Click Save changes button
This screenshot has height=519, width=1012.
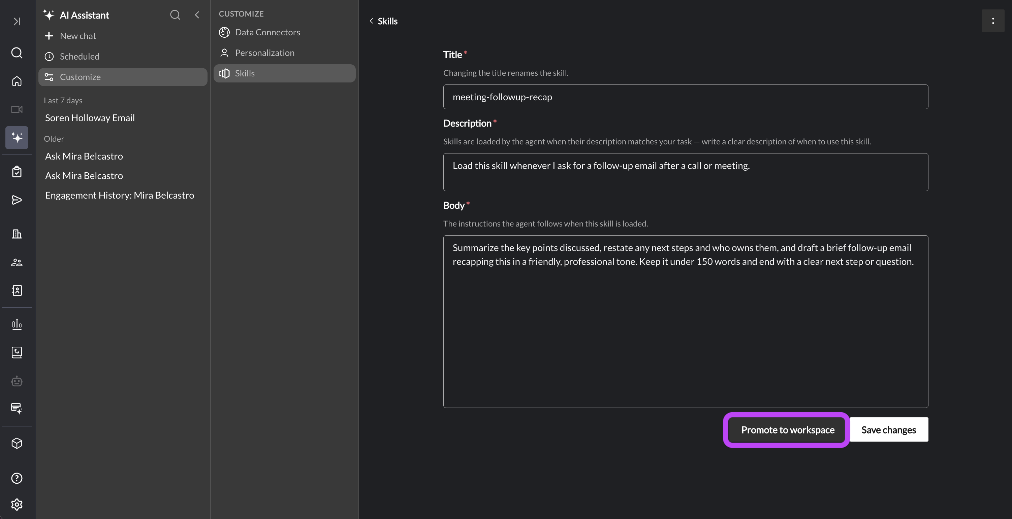click(889, 430)
